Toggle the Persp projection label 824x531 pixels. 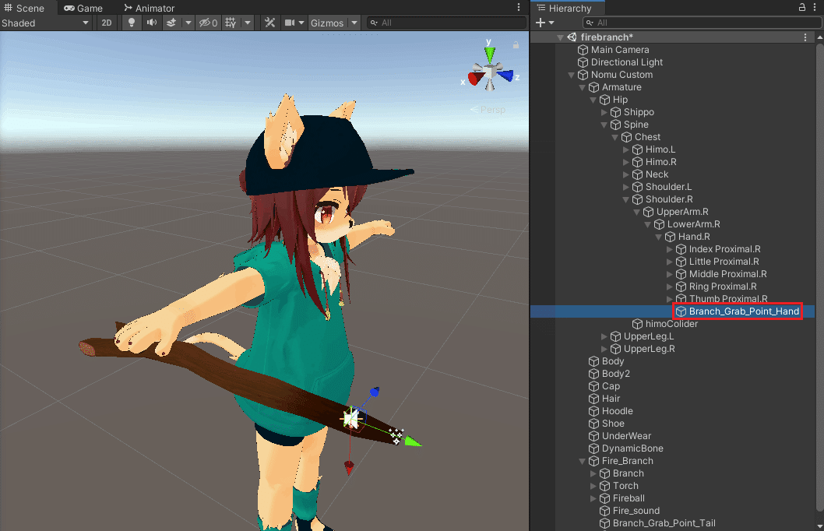tap(488, 109)
